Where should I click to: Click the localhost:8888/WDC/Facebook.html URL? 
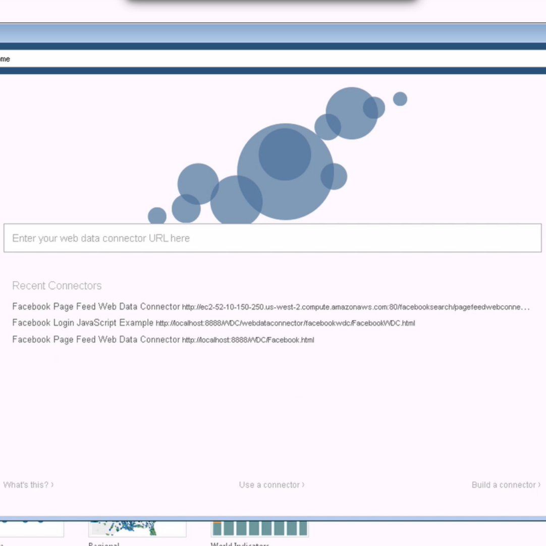[x=248, y=340]
